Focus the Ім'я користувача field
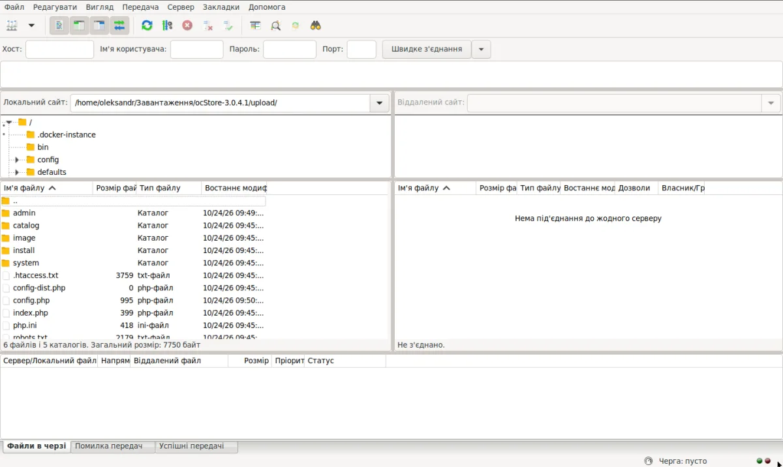Screen dimensions: 783x467 click(196, 49)
